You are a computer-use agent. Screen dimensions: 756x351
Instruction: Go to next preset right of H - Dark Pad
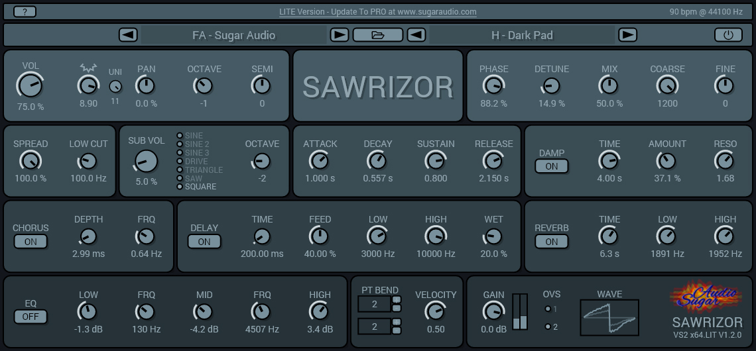627,34
